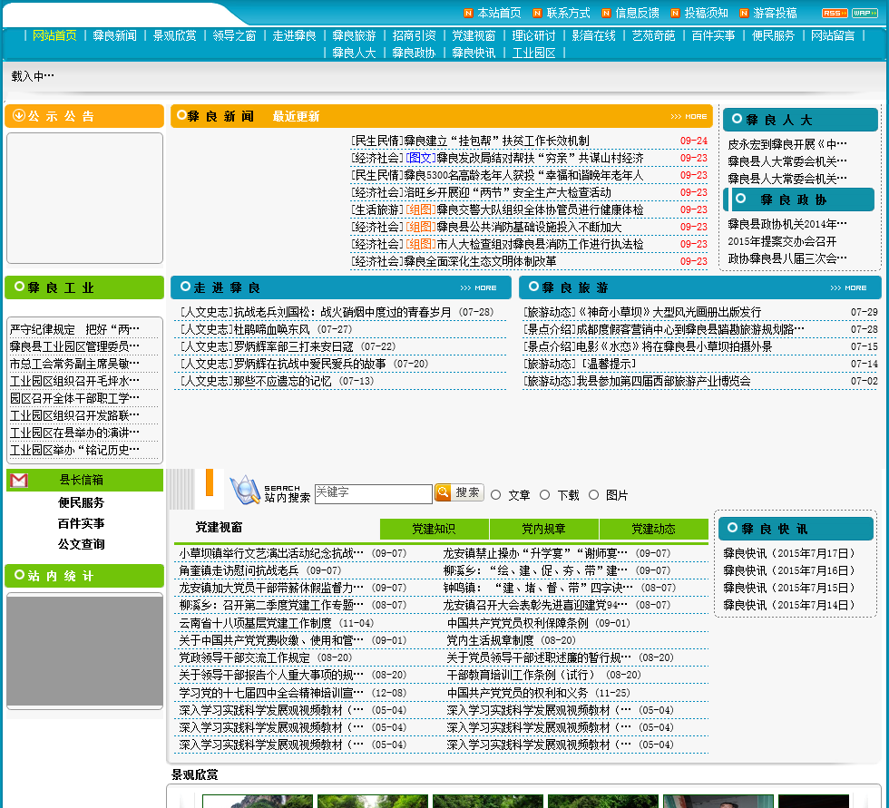
Task: Click the 关键字 search input field
Action: click(374, 493)
